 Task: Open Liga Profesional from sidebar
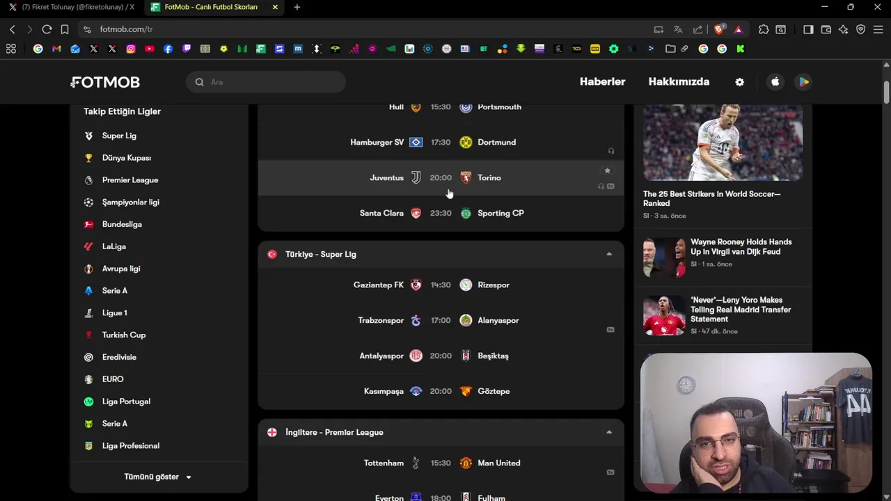pyautogui.click(x=130, y=446)
